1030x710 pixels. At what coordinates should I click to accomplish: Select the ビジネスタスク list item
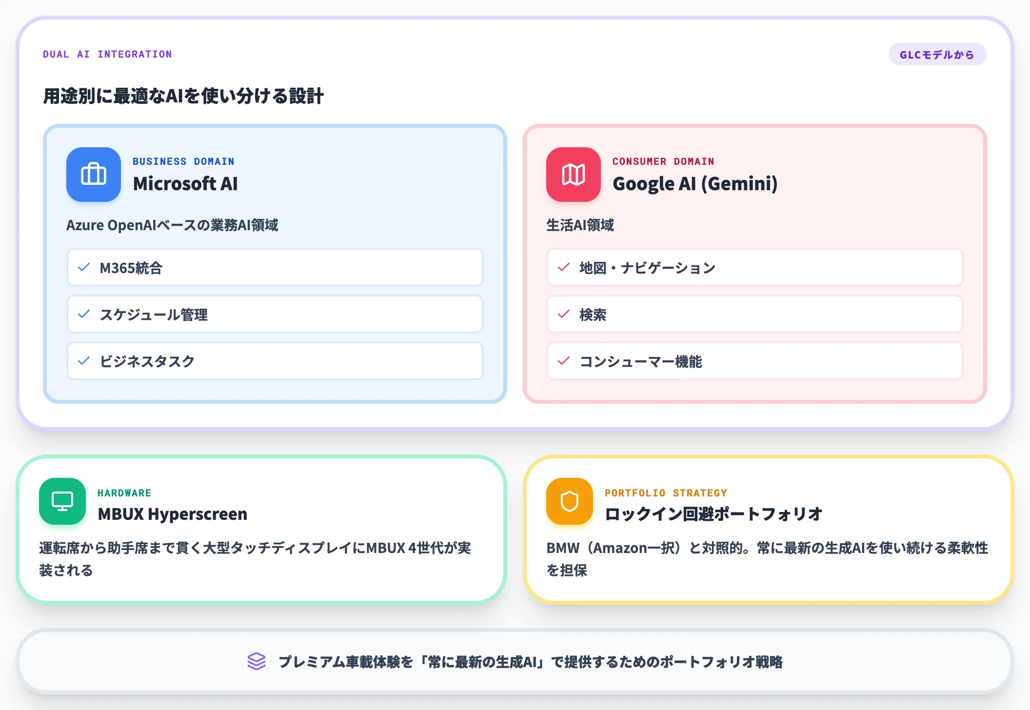pos(275,361)
